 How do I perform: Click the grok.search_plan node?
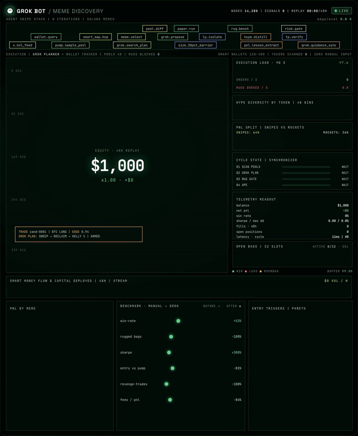132,45
